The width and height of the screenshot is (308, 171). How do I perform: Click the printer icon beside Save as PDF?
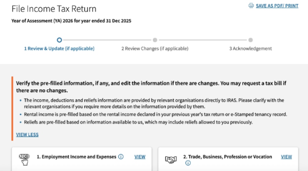click(x=251, y=6)
